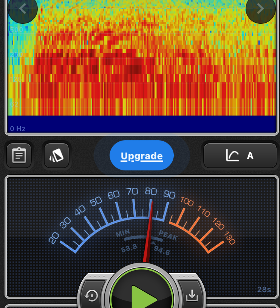Open the clipboard notes icon
The height and width of the screenshot is (308, 280).
click(x=19, y=155)
